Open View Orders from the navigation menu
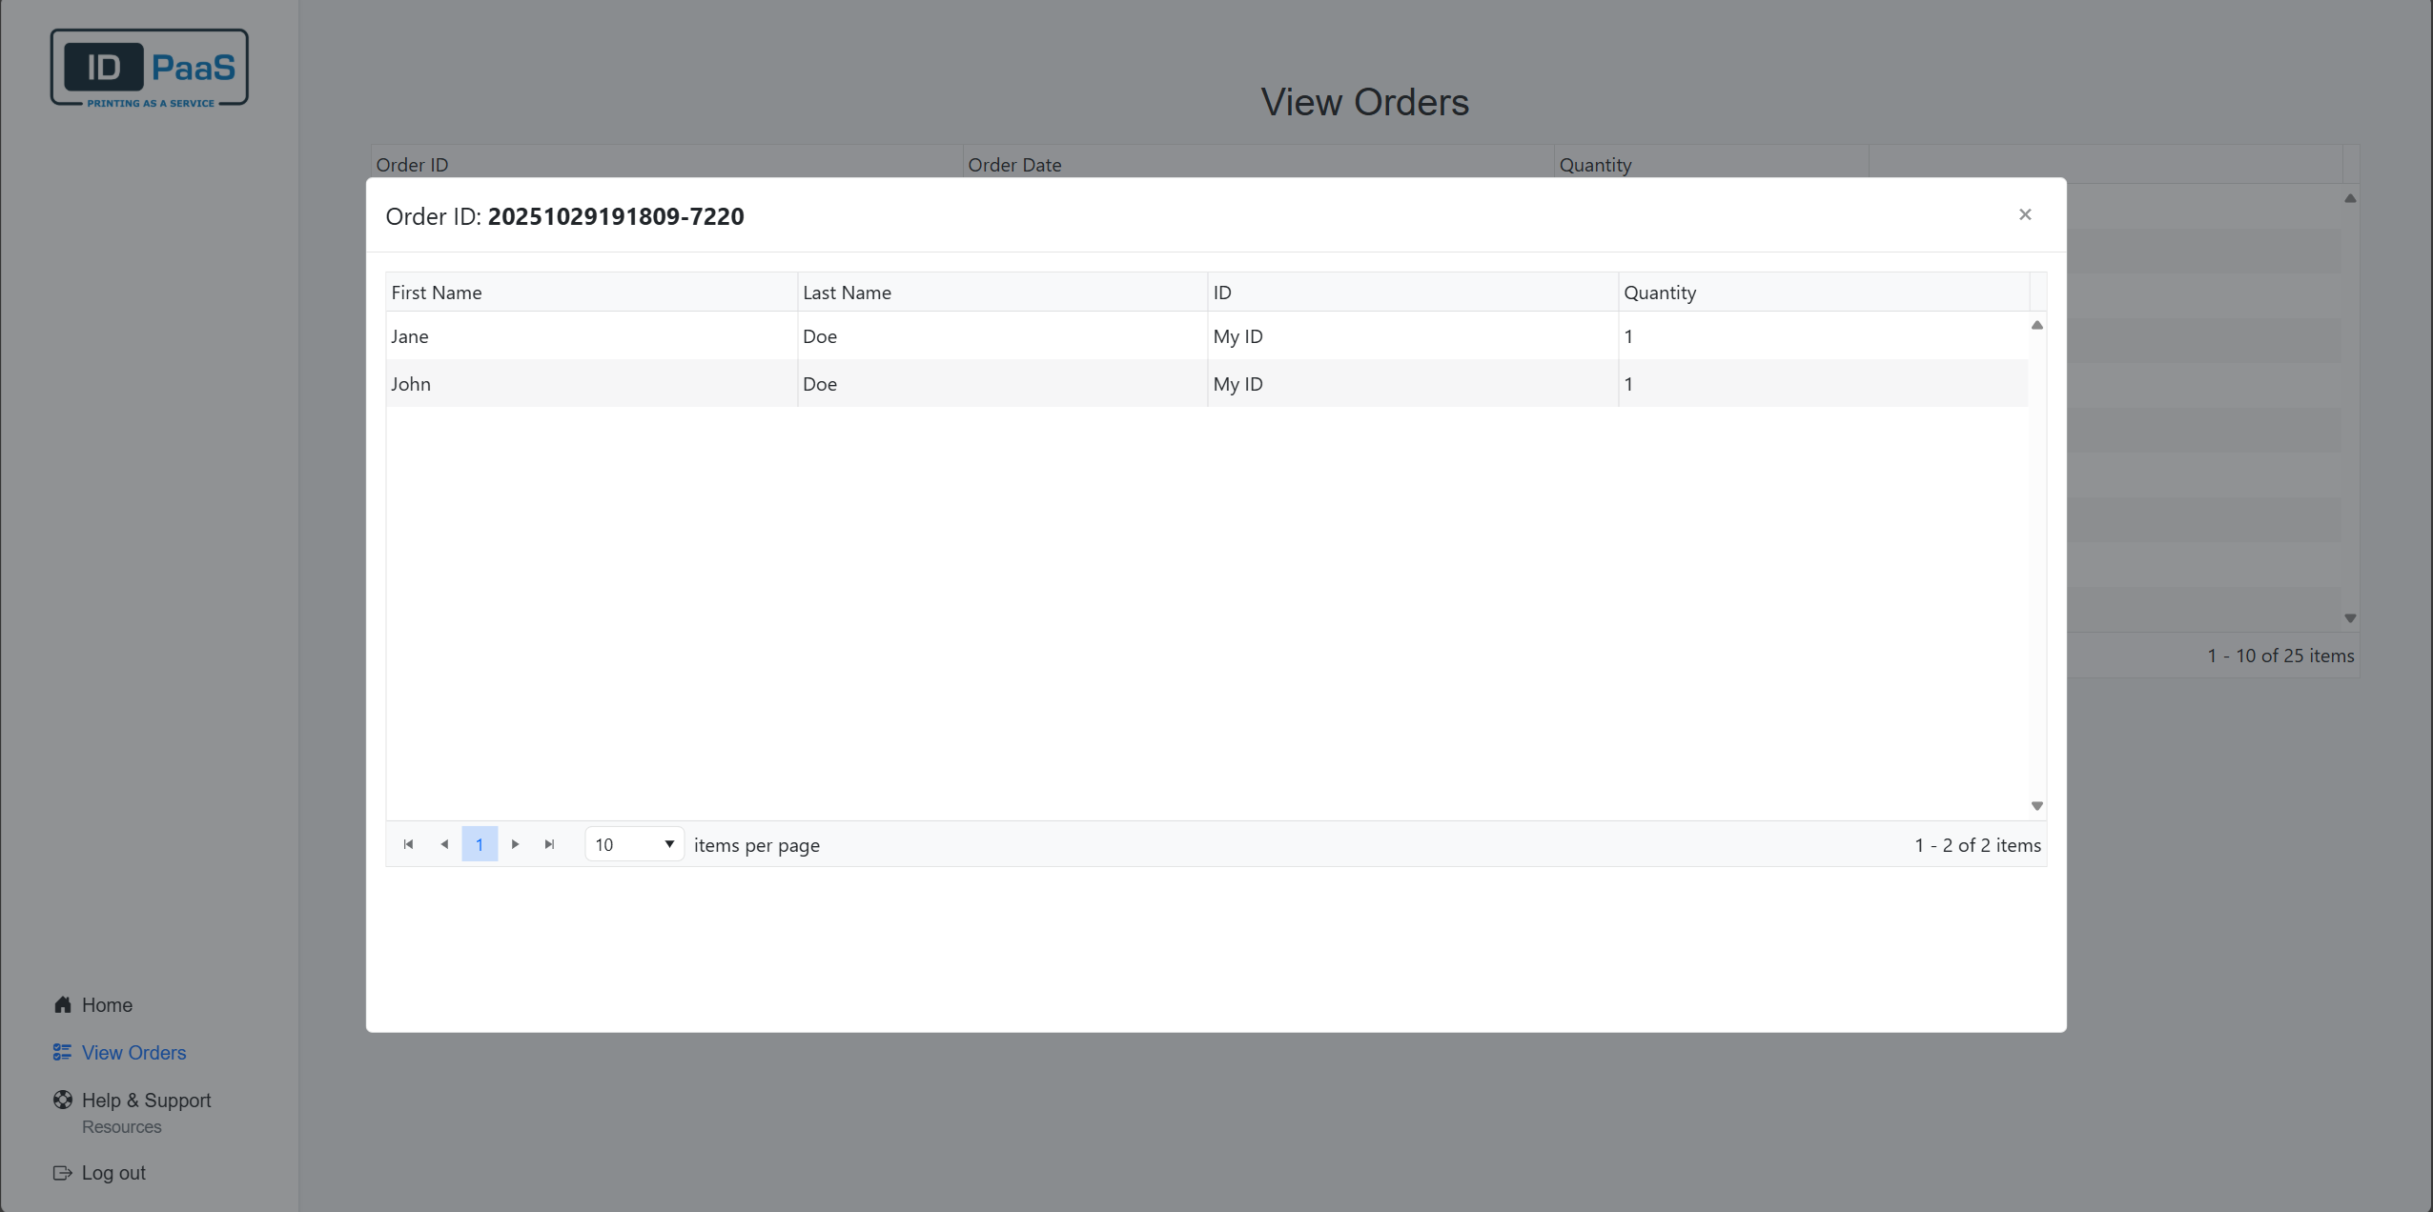This screenshot has height=1212, width=2433. (x=133, y=1052)
